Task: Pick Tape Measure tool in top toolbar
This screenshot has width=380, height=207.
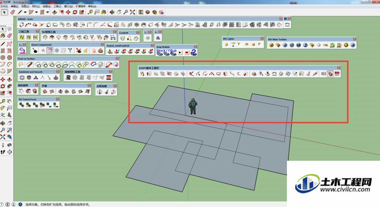Action: (90, 12)
